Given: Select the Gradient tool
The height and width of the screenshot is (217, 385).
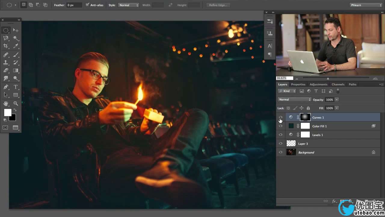Looking at the screenshot, I should tap(16, 71).
